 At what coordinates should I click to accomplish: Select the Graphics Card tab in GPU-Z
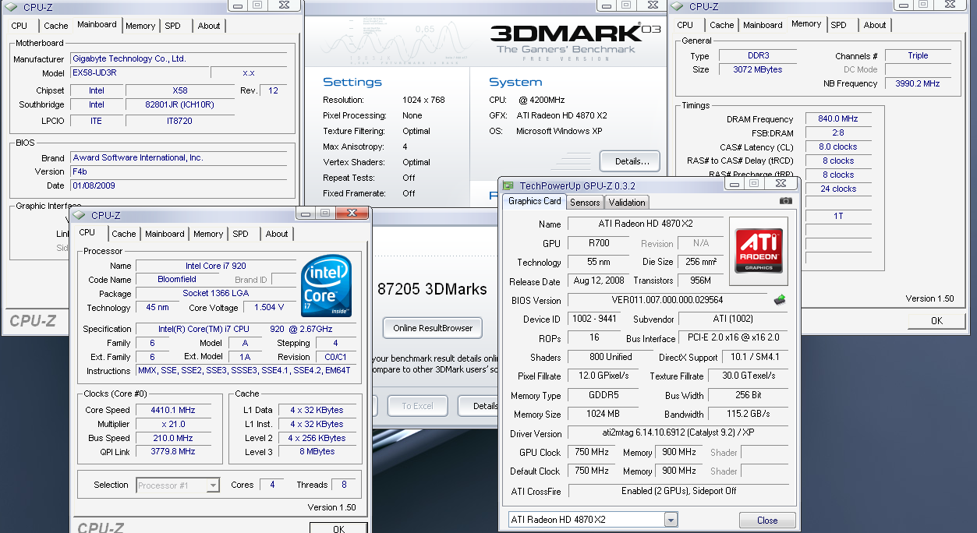(535, 201)
